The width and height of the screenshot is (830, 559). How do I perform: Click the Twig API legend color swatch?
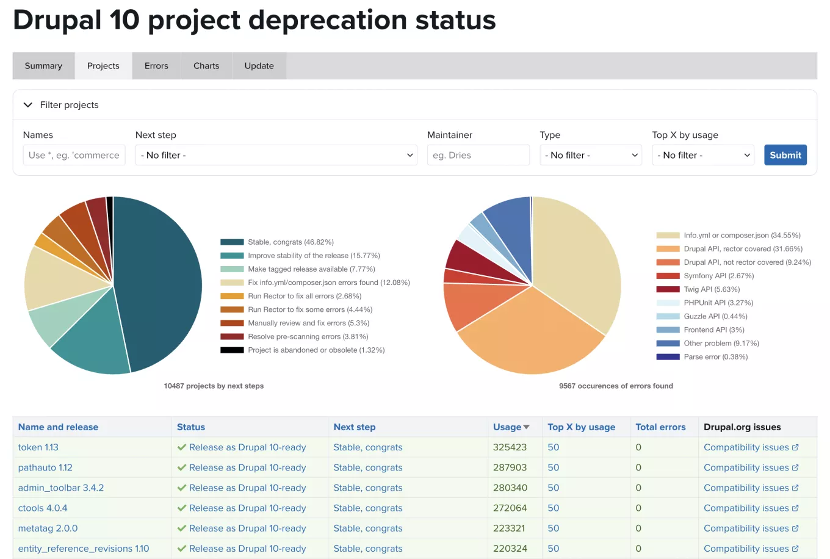coord(668,289)
